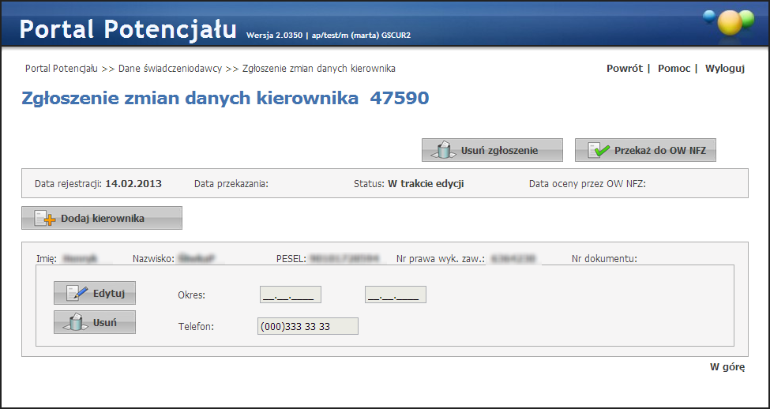Click the Telefon input field
This screenshot has height=409, width=770.
[307, 327]
